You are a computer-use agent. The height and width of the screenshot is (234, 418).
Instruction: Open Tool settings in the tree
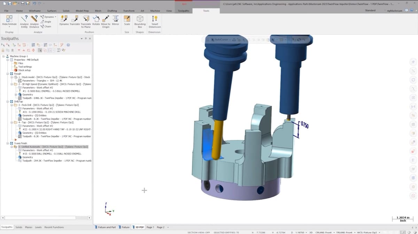coord(25,67)
